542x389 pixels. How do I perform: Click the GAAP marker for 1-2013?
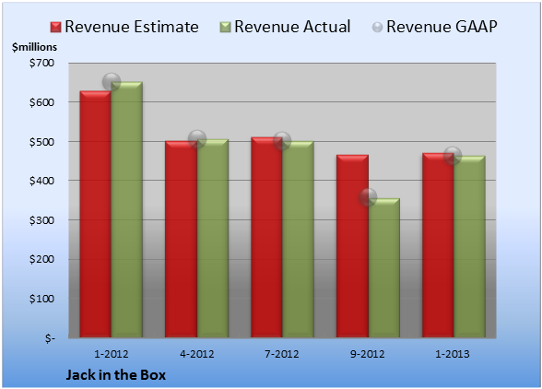[x=453, y=155]
